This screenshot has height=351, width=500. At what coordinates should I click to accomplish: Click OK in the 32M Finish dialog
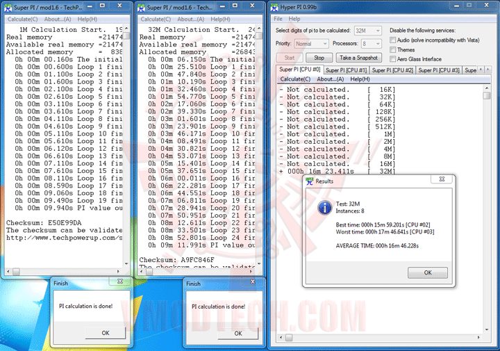coord(238,334)
